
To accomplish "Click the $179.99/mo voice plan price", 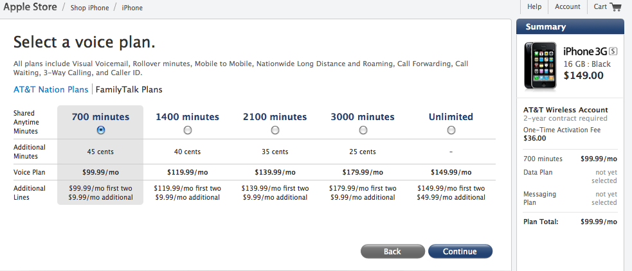I will pos(363,172).
